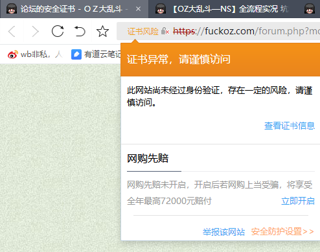Click the avatar favicon on second tab
Image resolution: width=320 pixels, height=252 pixels.
pyautogui.click(x=161, y=9)
